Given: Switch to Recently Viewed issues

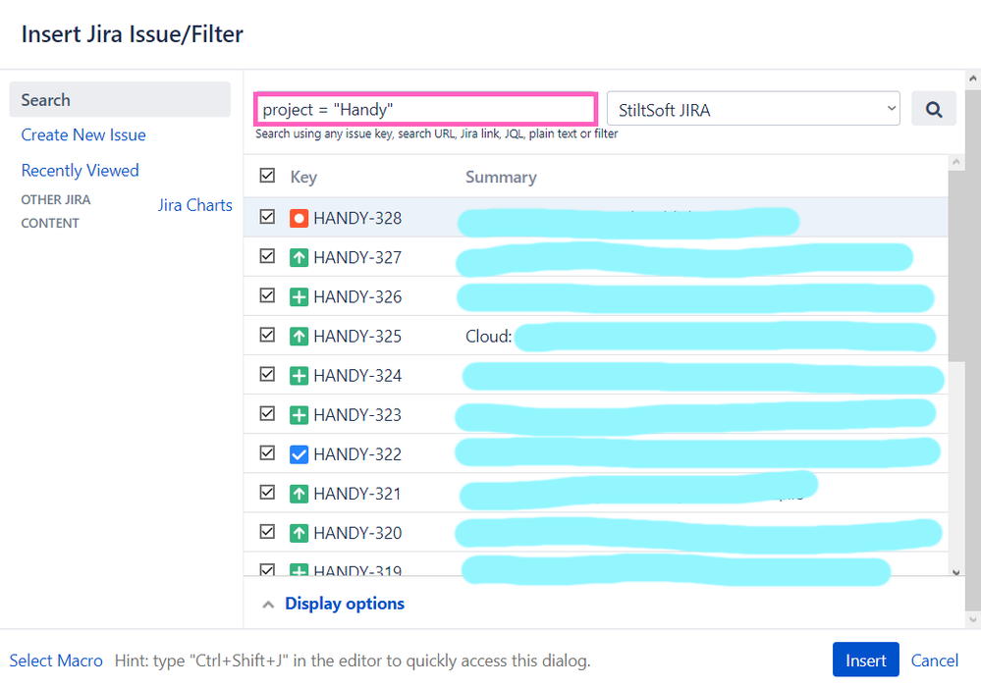Looking at the screenshot, I should pyautogui.click(x=81, y=171).
